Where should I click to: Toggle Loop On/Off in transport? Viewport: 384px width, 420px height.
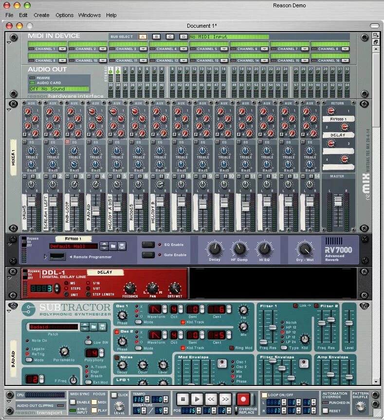(x=264, y=395)
